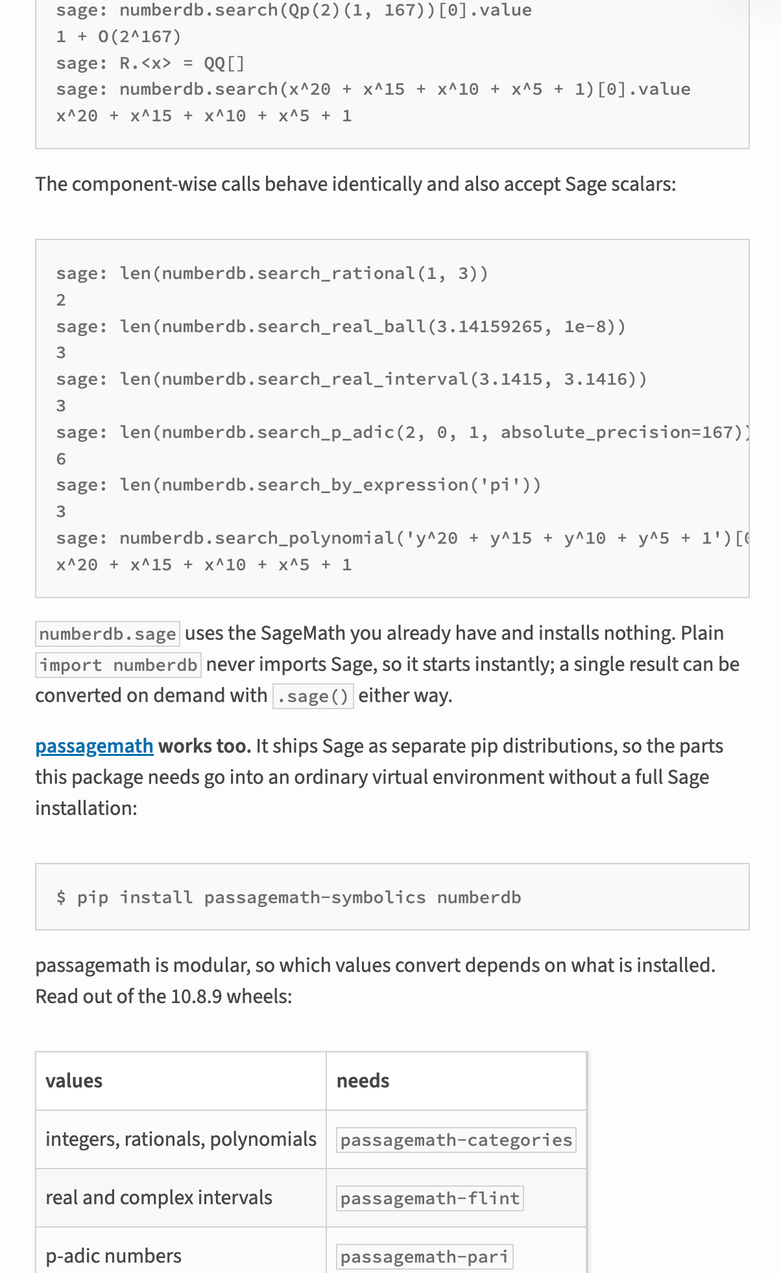Click the passagemath-flint code cell
781x1273 pixels.
point(430,1198)
